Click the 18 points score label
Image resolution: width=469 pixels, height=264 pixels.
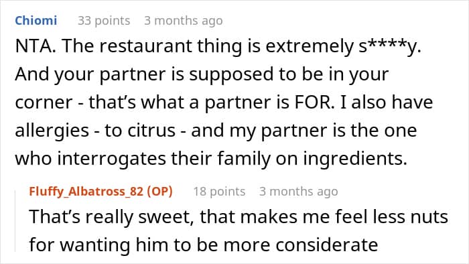(219, 192)
